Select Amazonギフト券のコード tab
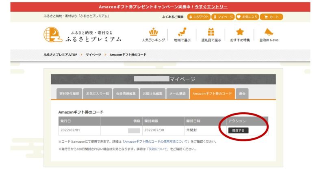 [212, 94]
